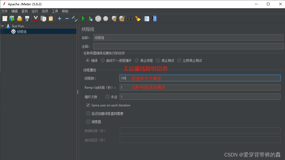The height and width of the screenshot is (160, 285).
Task: Click the 线程数 input field
Action: point(200,78)
